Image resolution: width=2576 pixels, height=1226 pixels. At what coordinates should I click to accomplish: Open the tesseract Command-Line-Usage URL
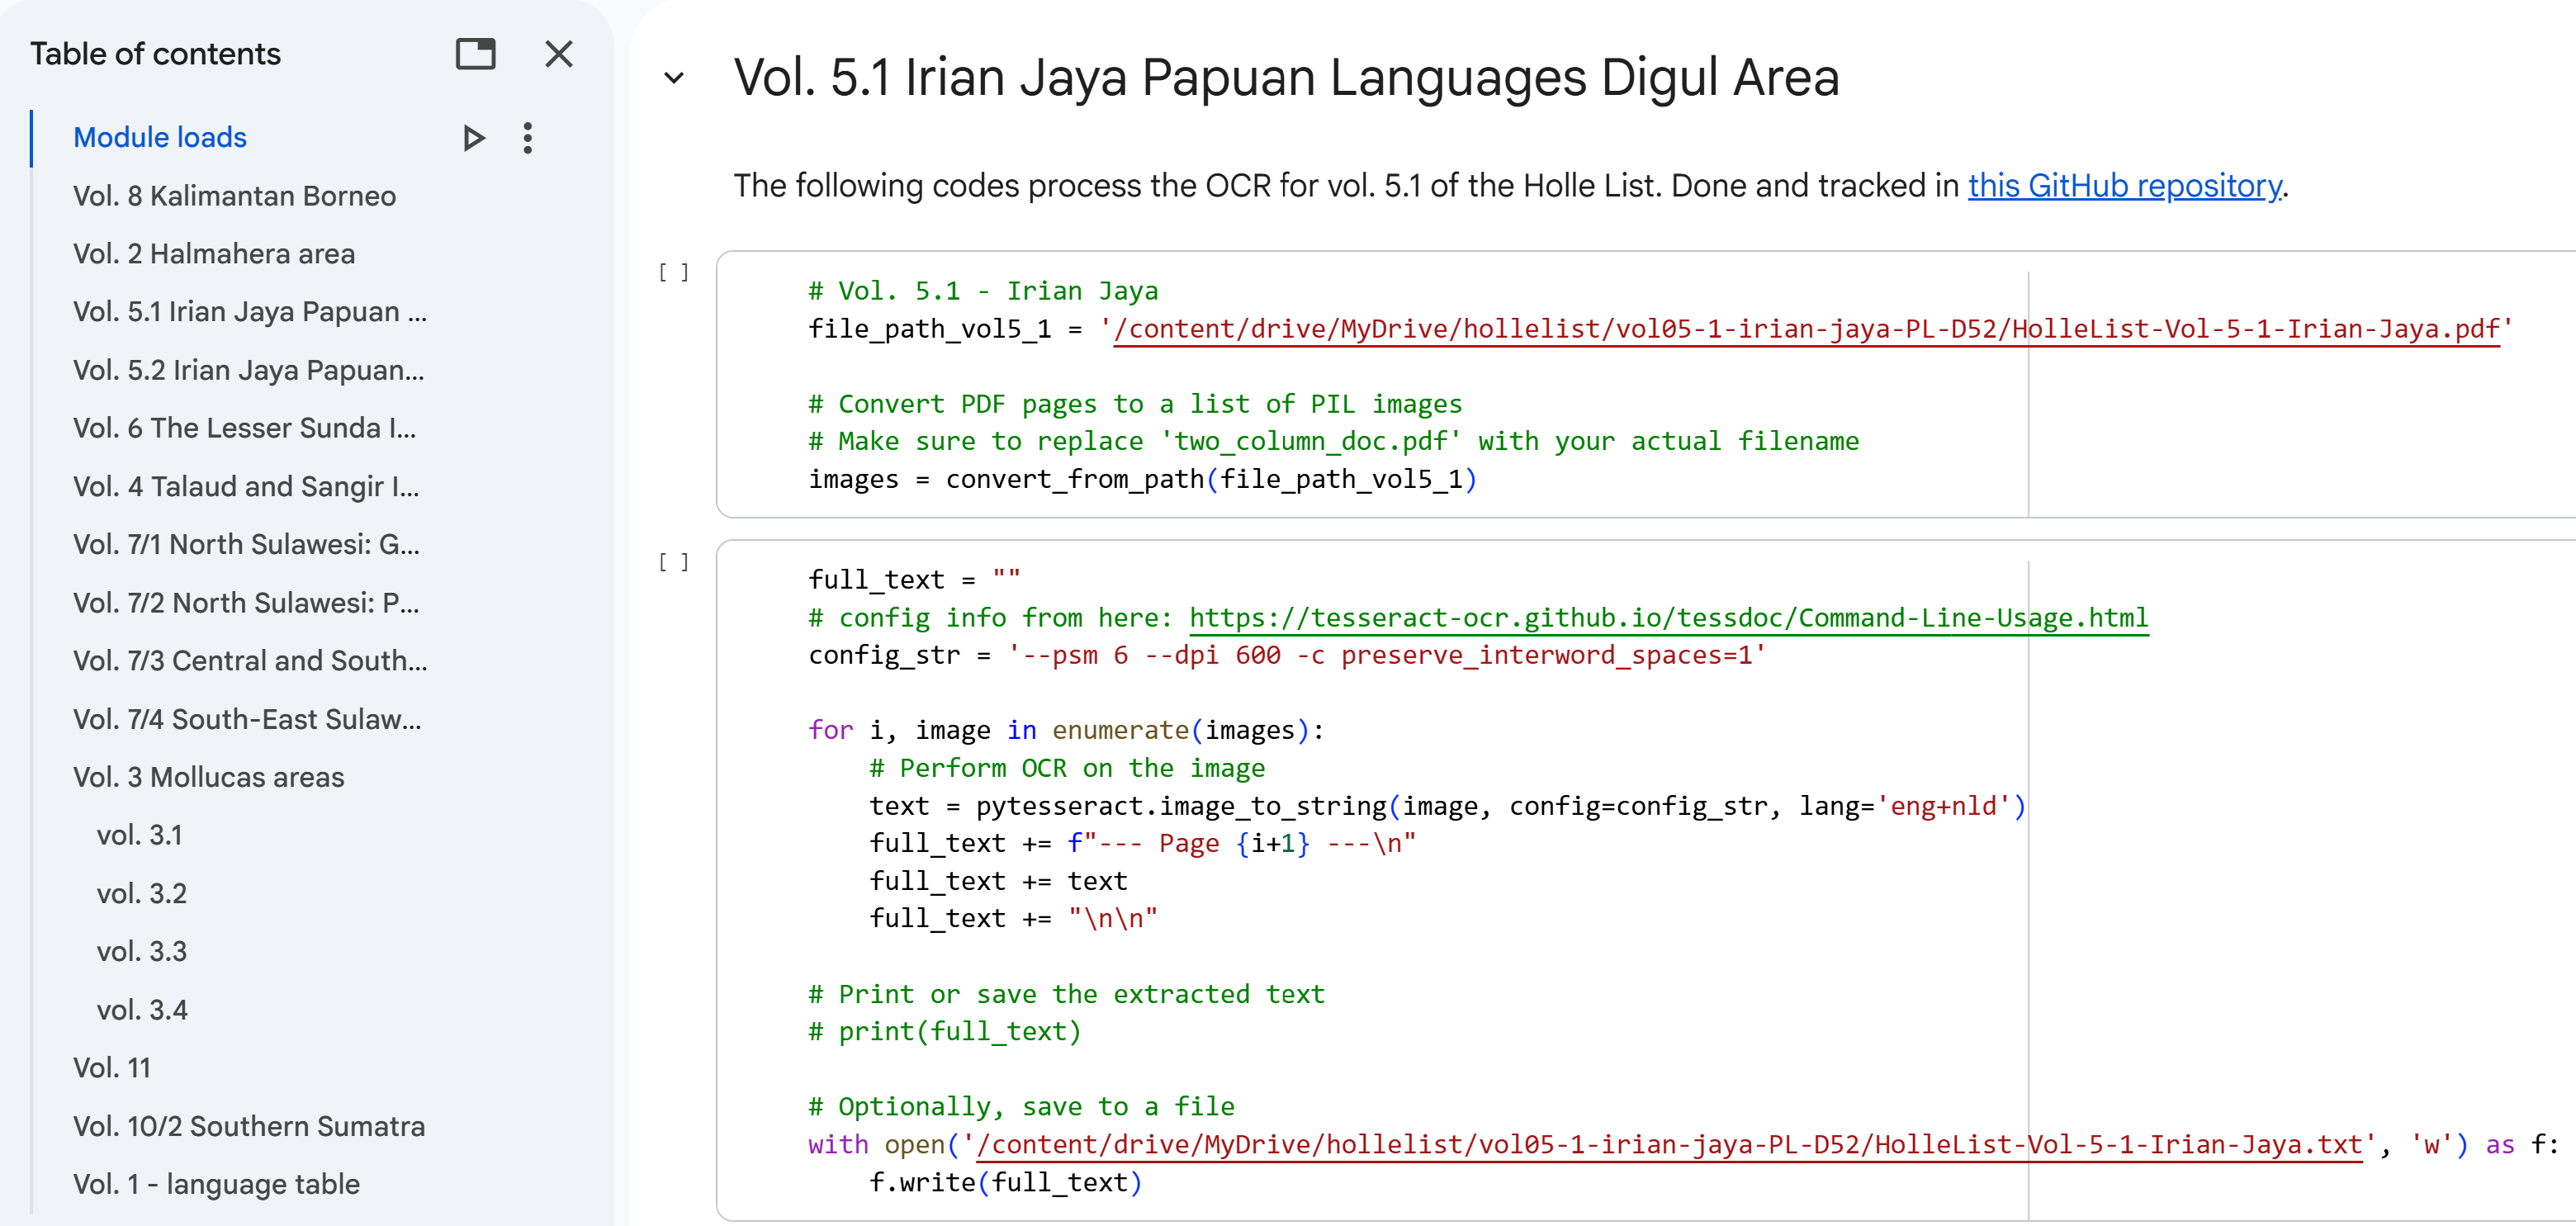[x=1667, y=618]
